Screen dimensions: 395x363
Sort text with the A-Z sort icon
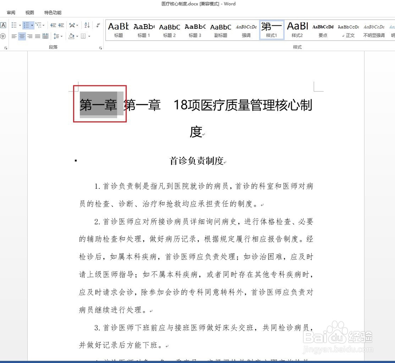coord(87,25)
